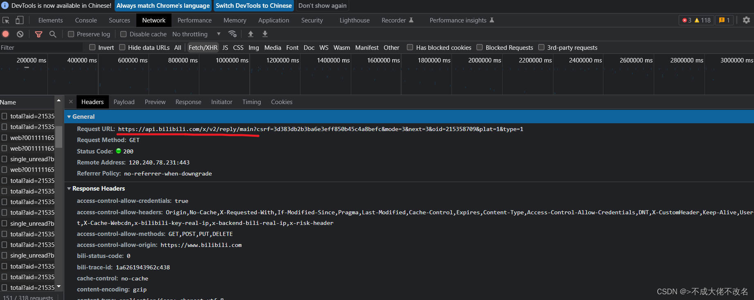Image resolution: width=754 pixels, height=300 pixels.
Task: Open the Sources panel
Action: point(120,20)
